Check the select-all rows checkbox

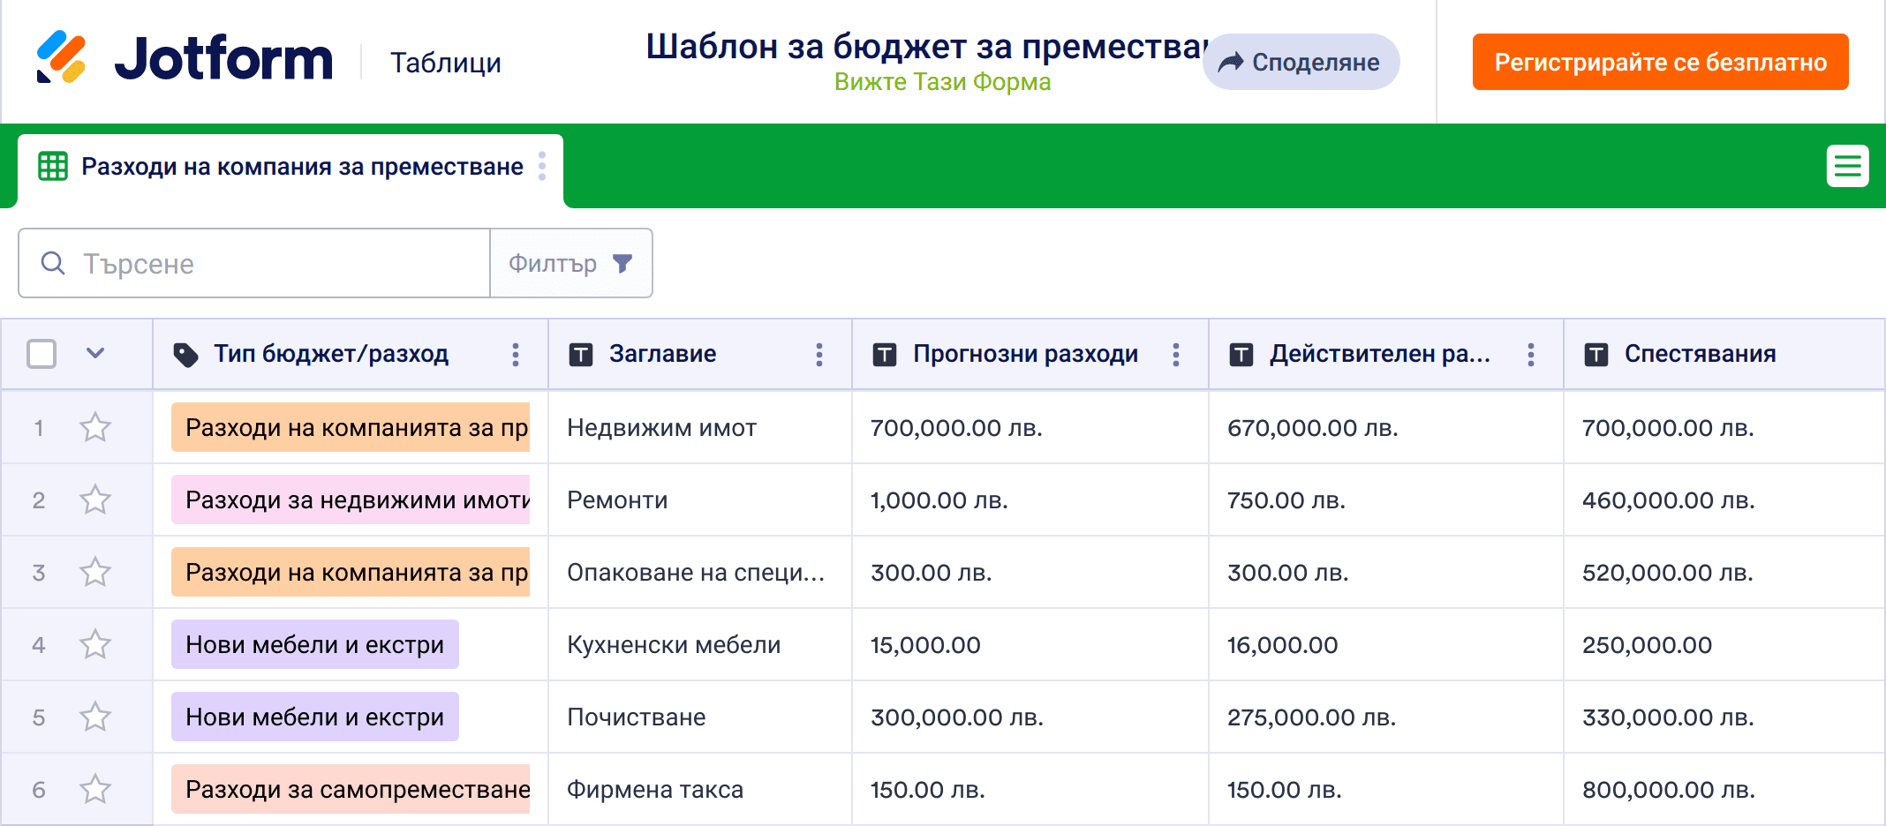[41, 354]
